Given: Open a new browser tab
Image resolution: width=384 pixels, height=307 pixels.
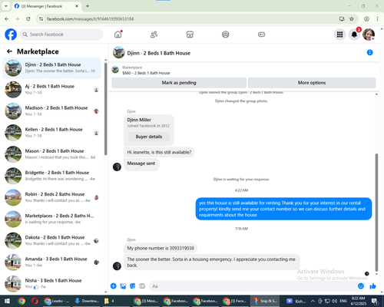Looking at the screenshot, I should coord(88,6).
